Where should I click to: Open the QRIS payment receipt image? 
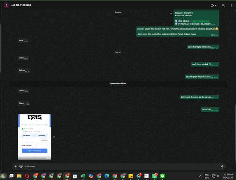pos(34,137)
